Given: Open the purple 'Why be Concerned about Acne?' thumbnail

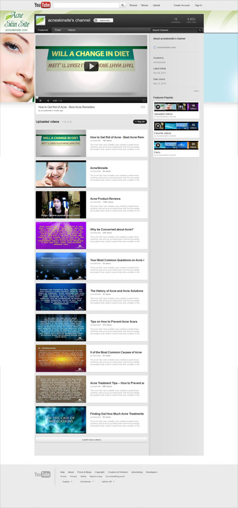Looking at the screenshot, I should tap(61, 235).
